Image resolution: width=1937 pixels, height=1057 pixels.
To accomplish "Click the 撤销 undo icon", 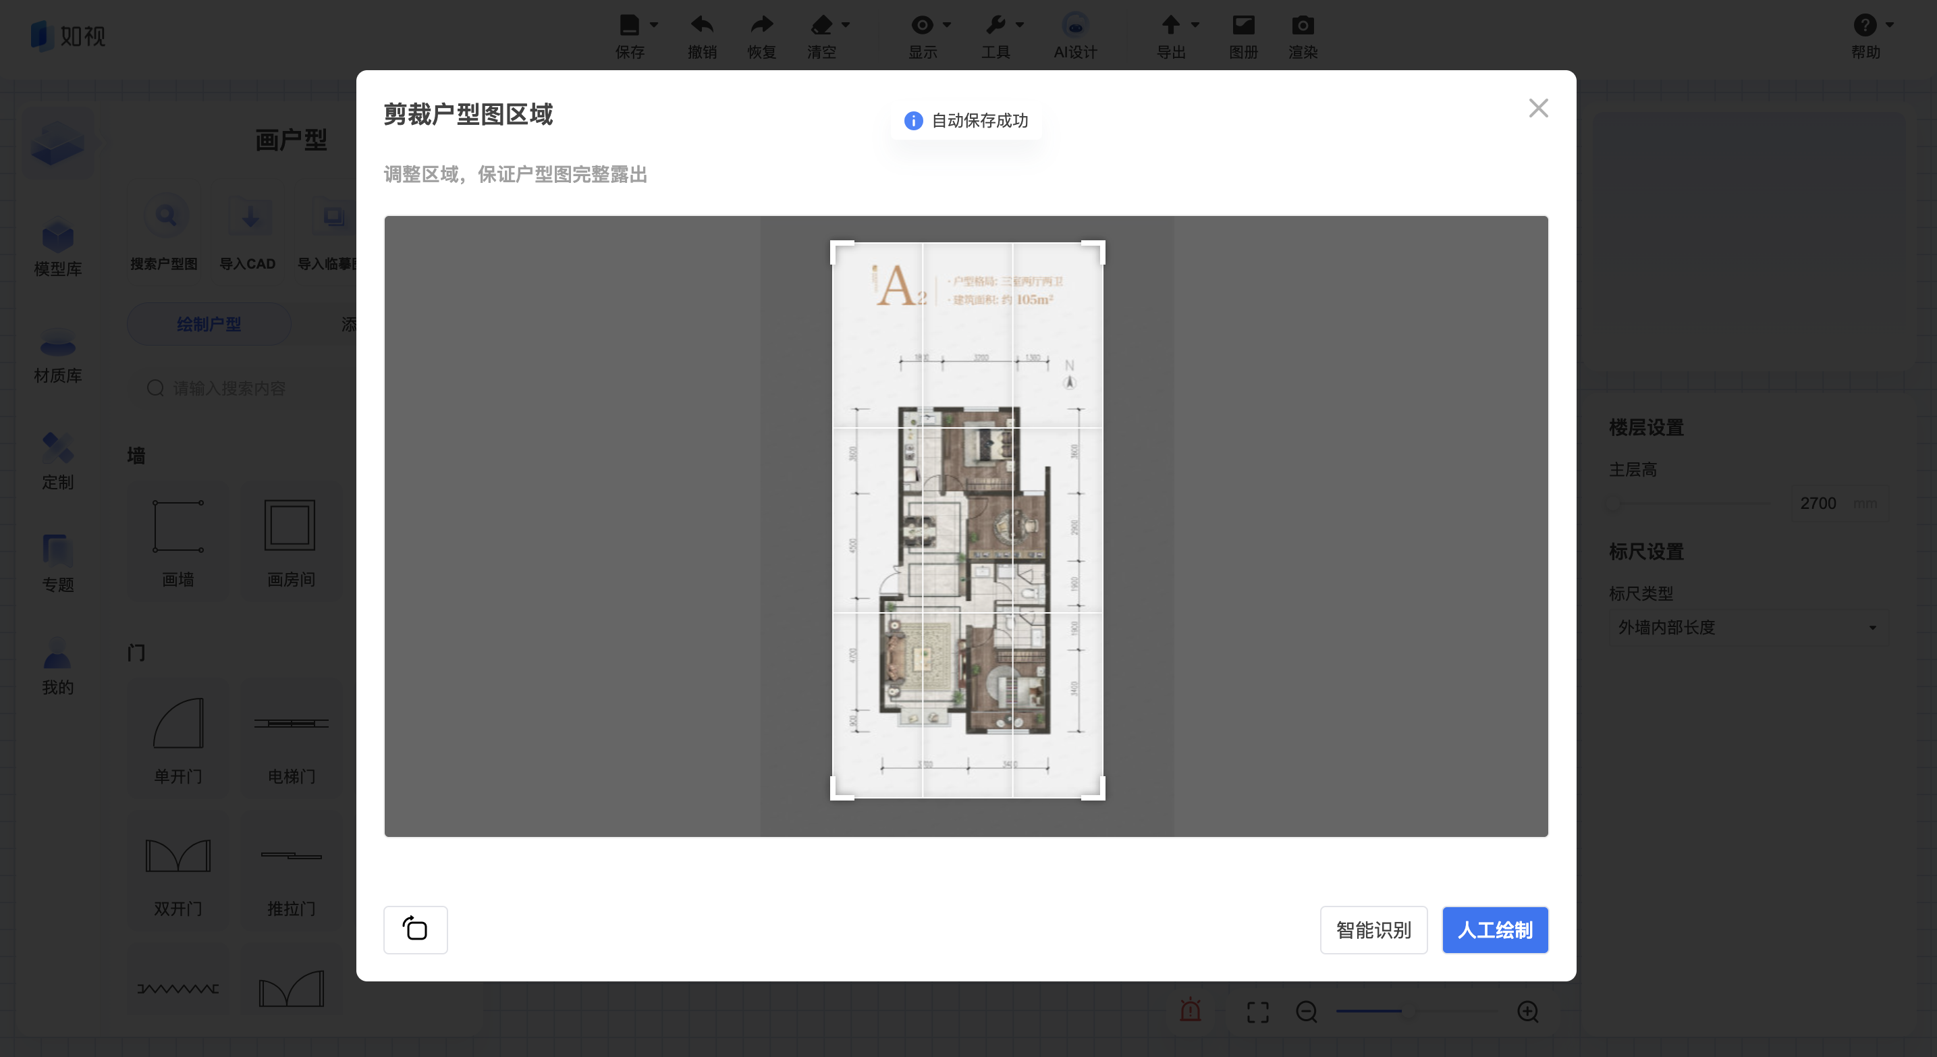I will pos(701,25).
